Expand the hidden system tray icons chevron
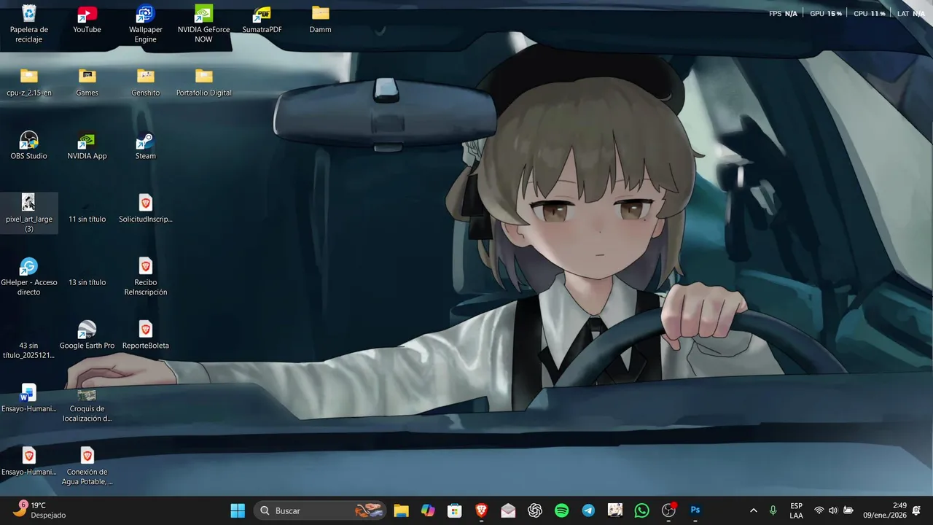Screen dimensions: 933x525 753,510
